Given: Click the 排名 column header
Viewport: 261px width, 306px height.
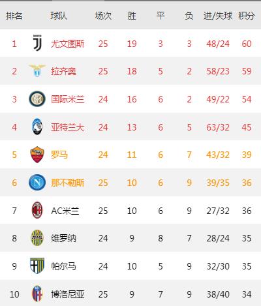Looking at the screenshot, I should (14, 16).
